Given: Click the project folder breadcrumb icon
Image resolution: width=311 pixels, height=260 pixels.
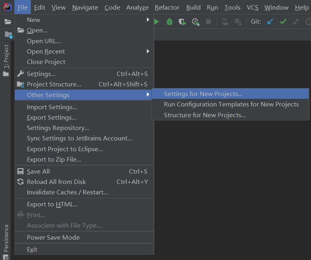Looking at the screenshot, I should (8, 35).
